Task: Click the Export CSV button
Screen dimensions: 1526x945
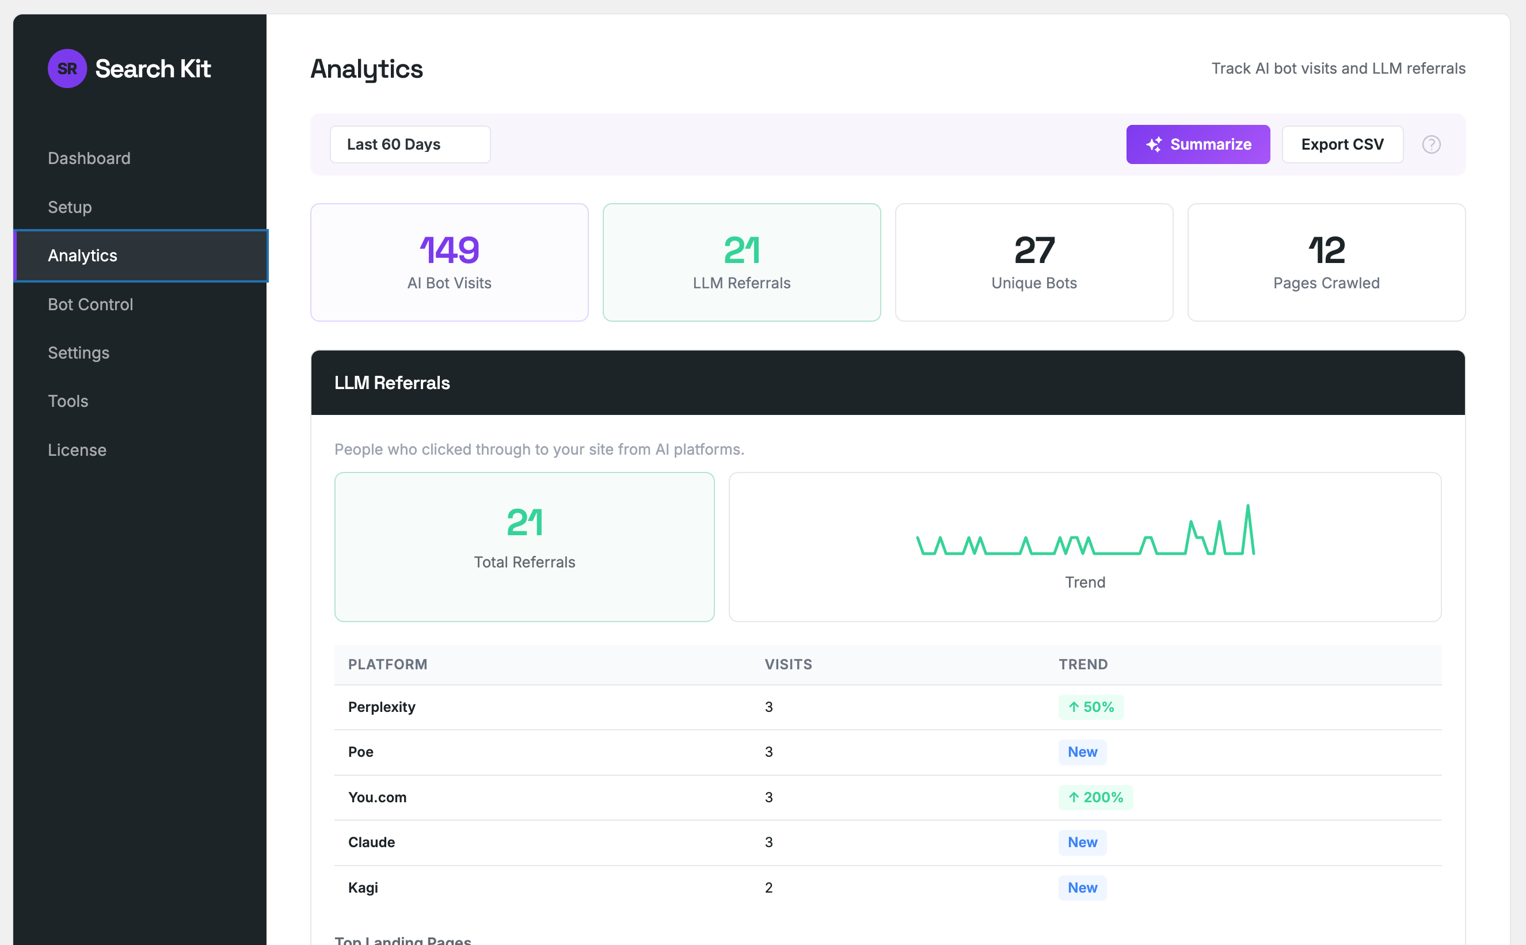Action: coord(1342,144)
